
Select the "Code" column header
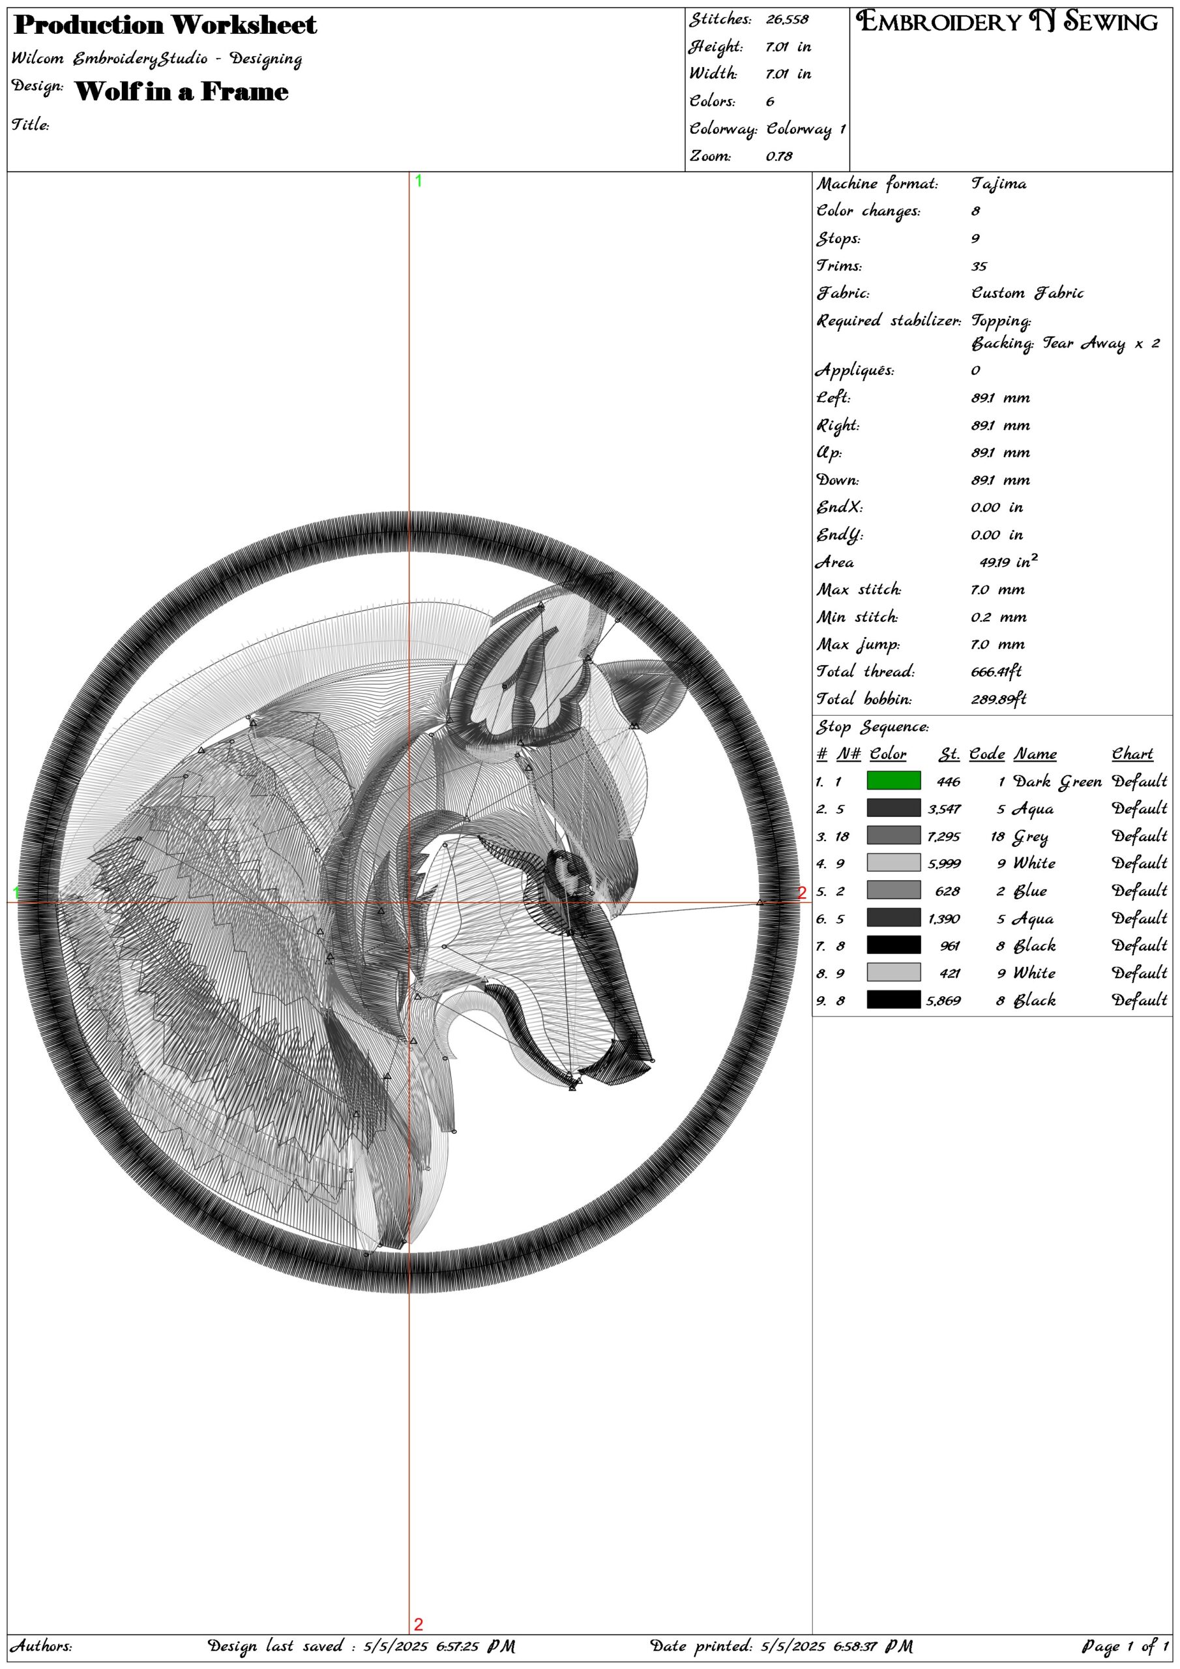986,754
